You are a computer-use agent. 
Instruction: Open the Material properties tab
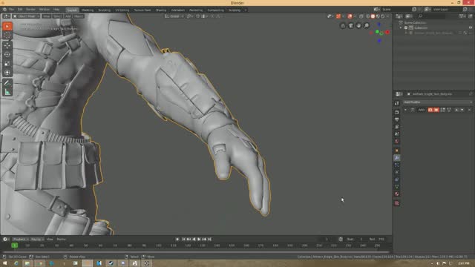[397, 194]
